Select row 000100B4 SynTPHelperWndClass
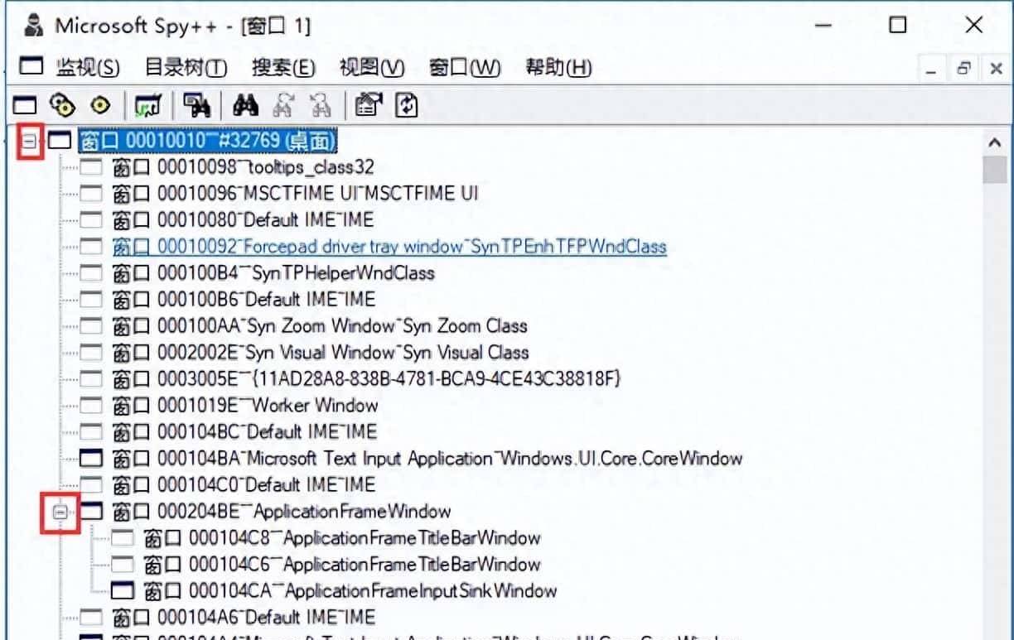The image size is (1014, 640). click(x=273, y=273)
